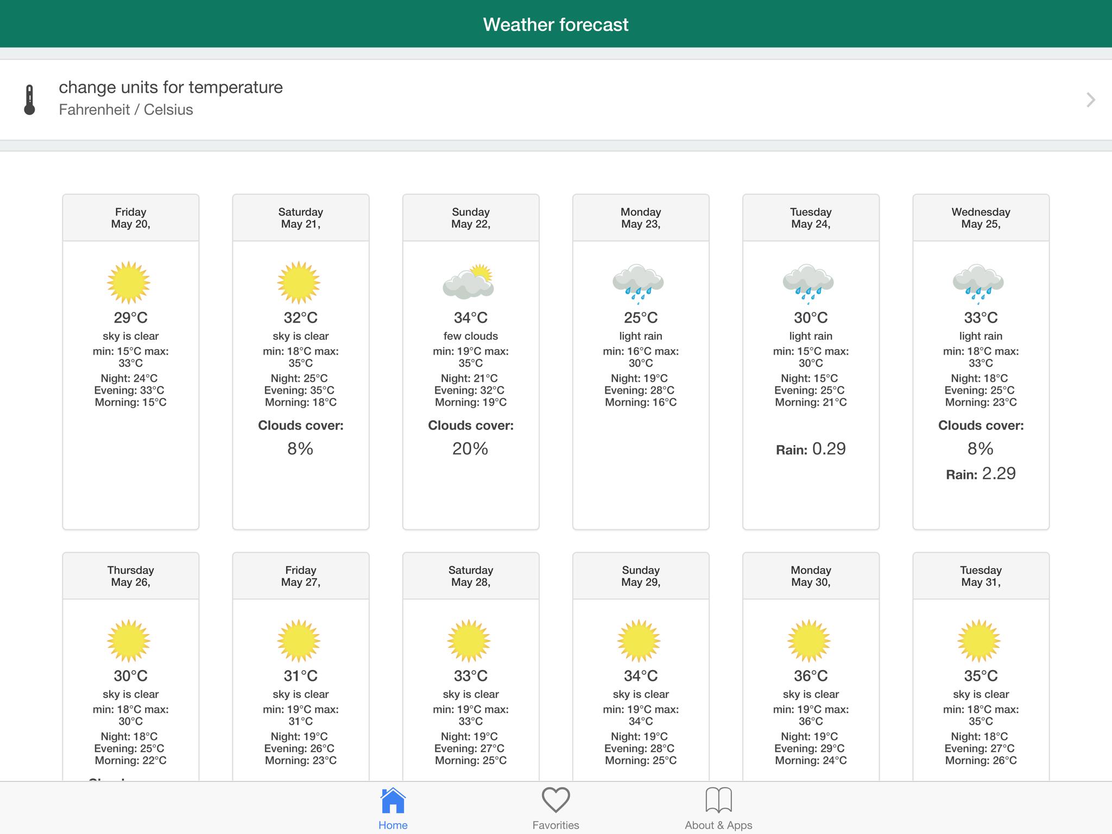Tap the thermometer icon
Image resolution: width=1112 pixels, height=834 pixels.
[30, 100]
